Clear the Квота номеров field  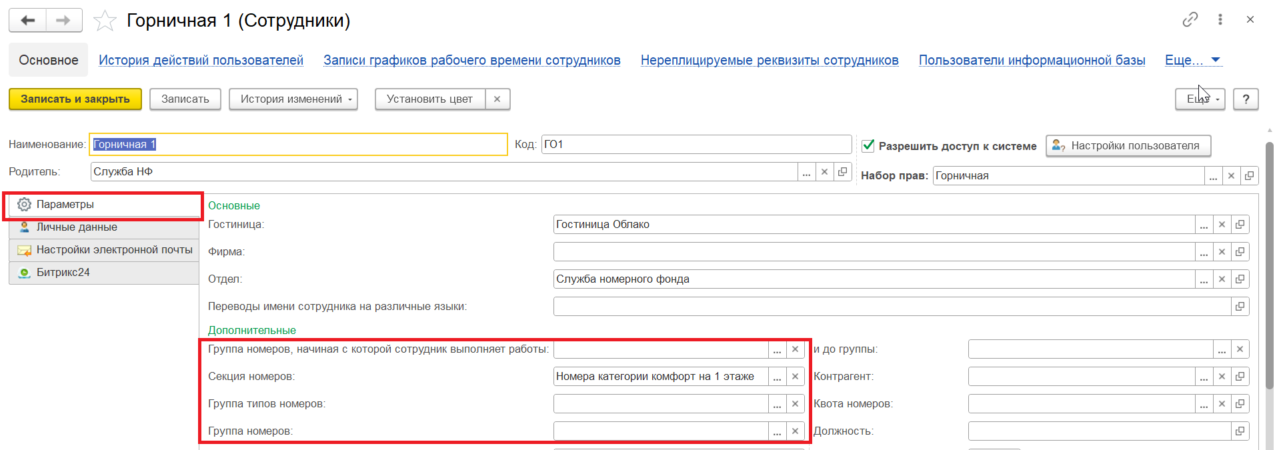pos(1222,404)
